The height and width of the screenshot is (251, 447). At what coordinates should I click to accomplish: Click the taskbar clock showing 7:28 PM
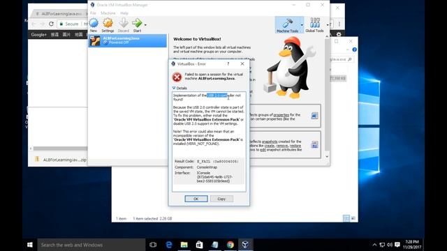point(412,245)
